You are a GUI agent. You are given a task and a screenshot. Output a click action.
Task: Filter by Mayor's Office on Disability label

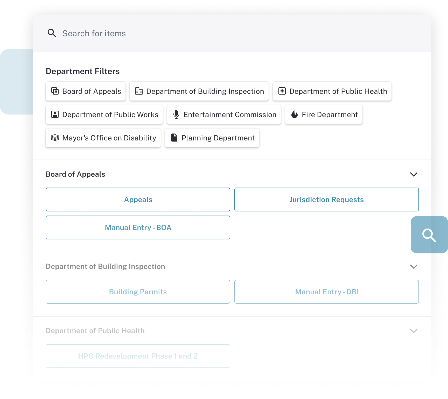tap(109, 138)
